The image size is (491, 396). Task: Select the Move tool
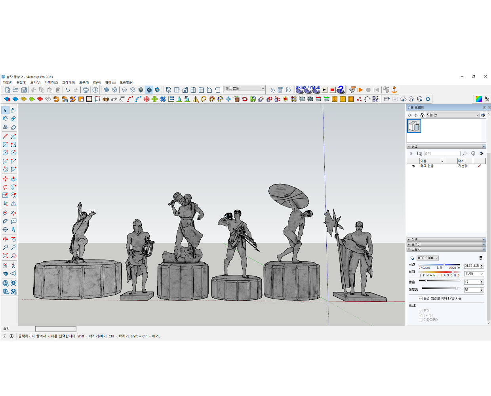click(5, 179)
